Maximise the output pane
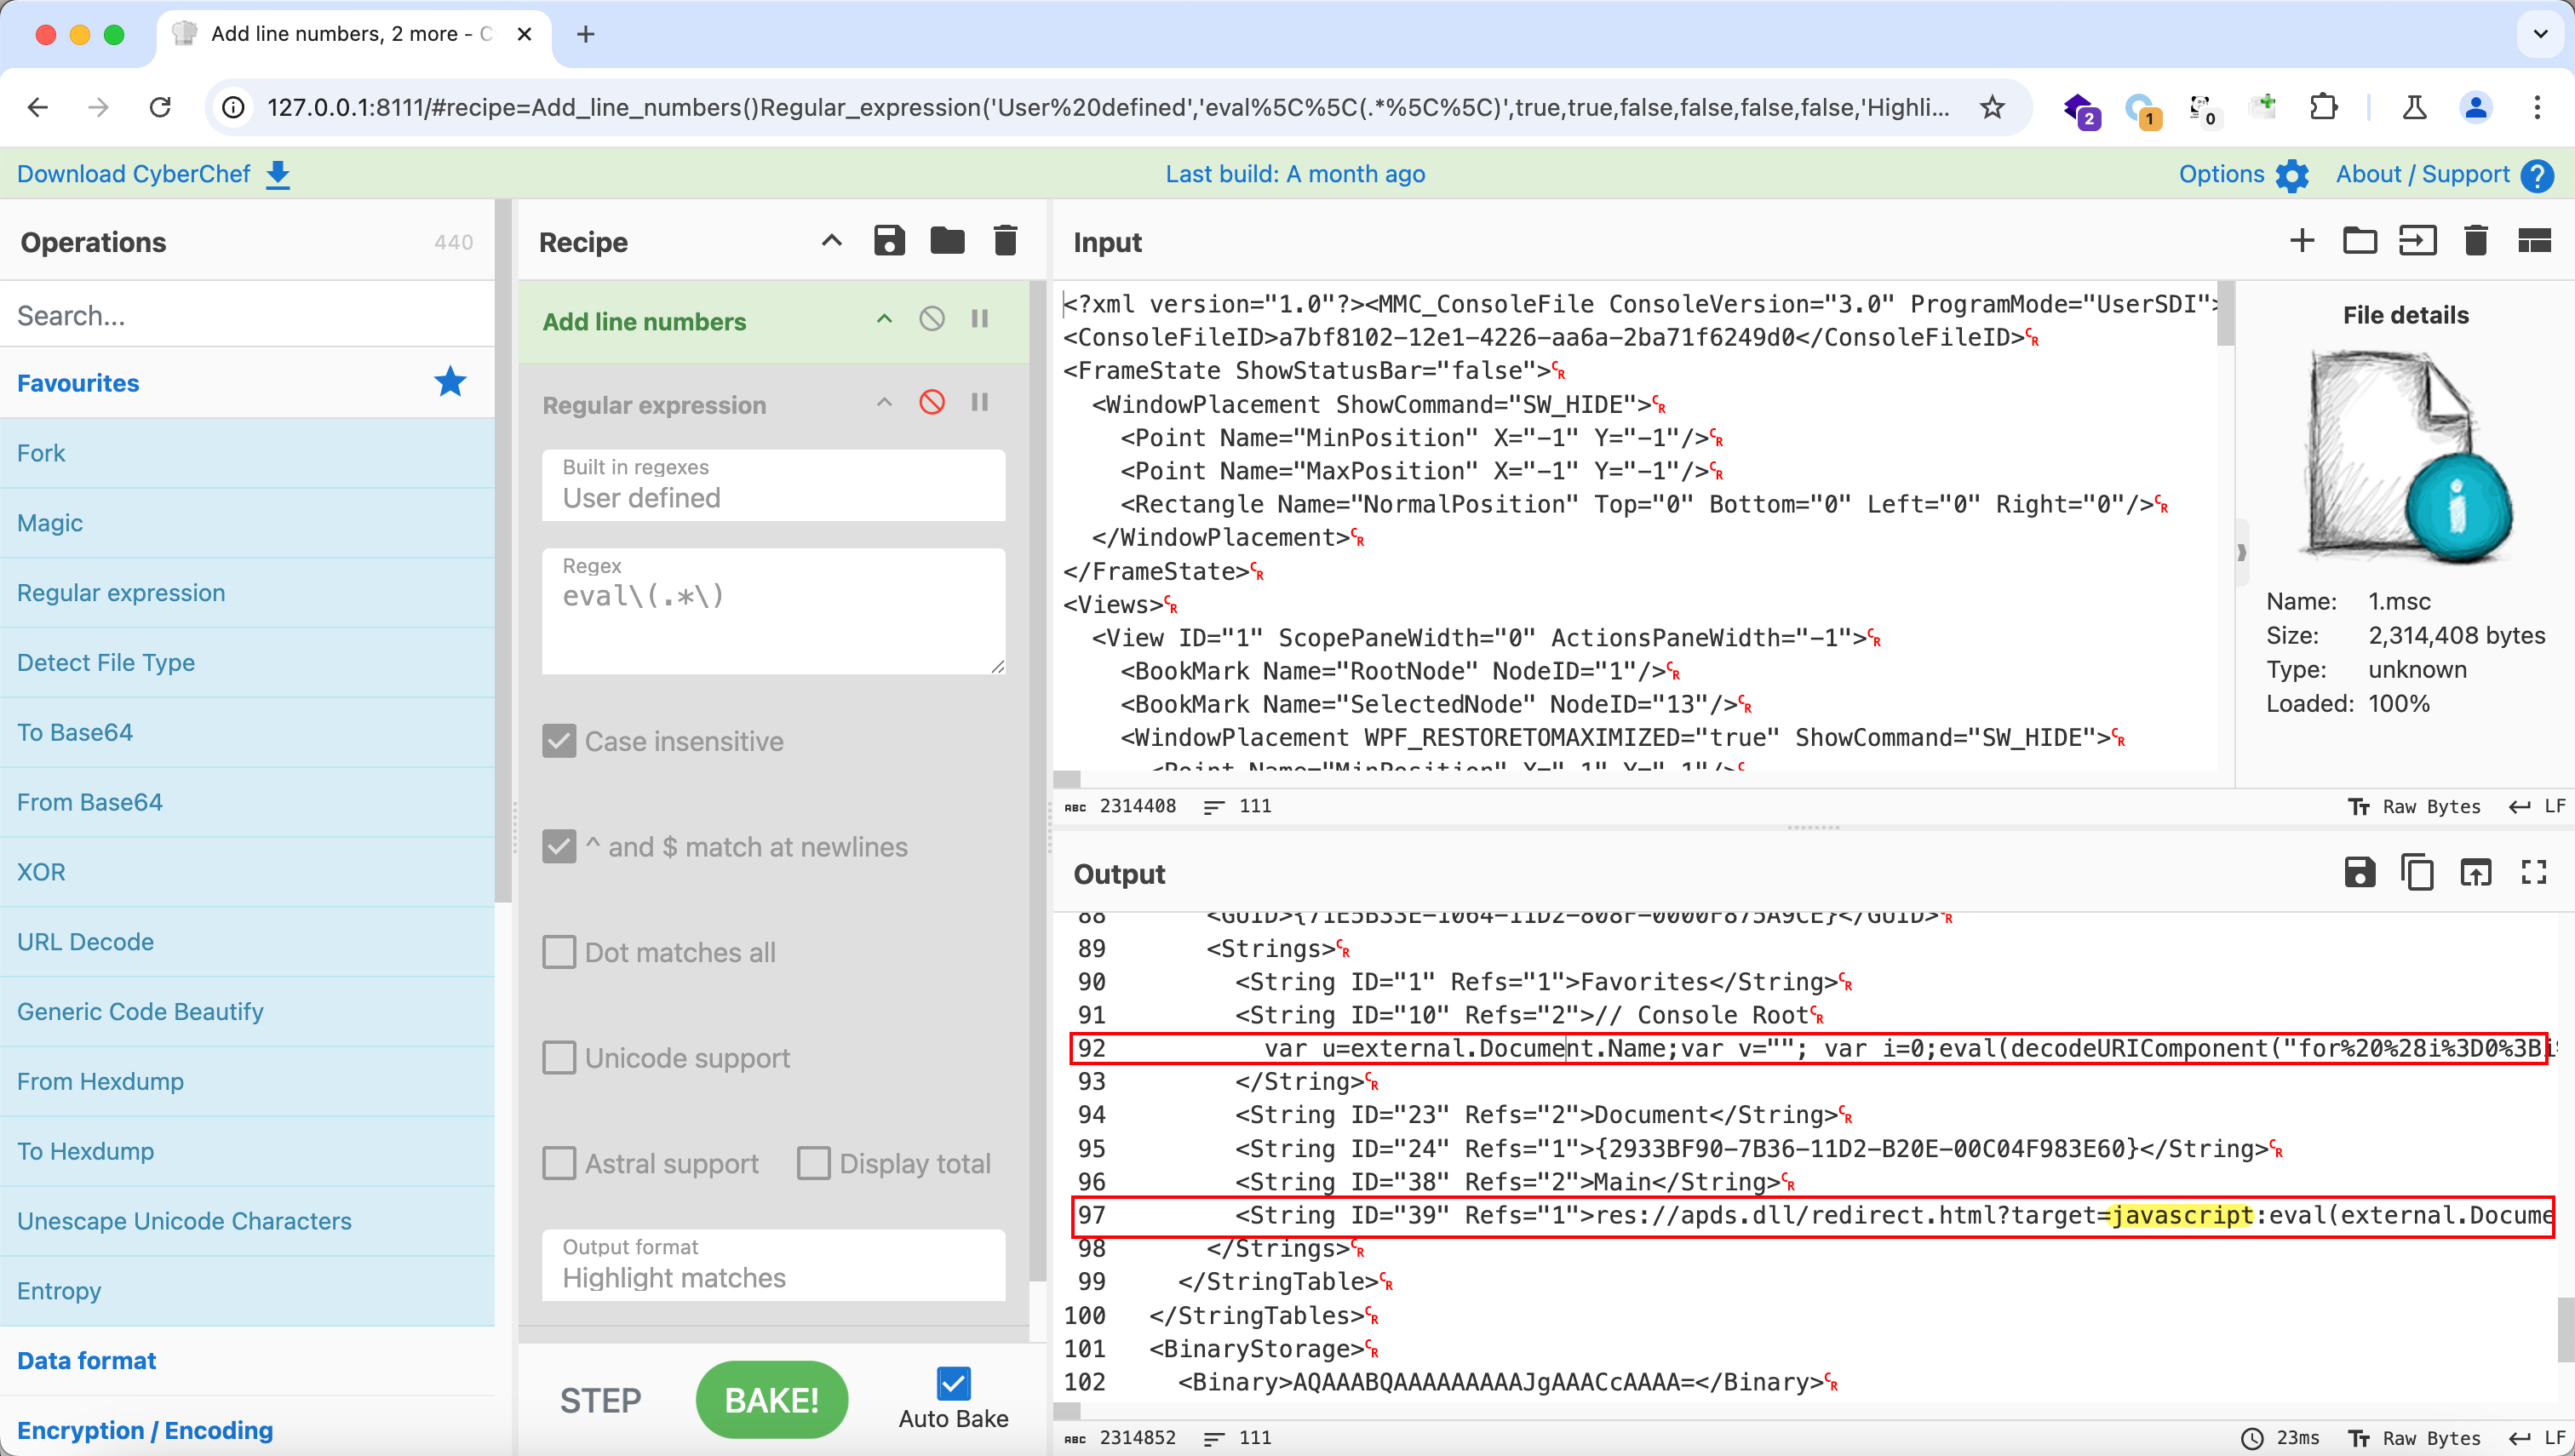Screen dimensions: 2575x1456 2533,873
